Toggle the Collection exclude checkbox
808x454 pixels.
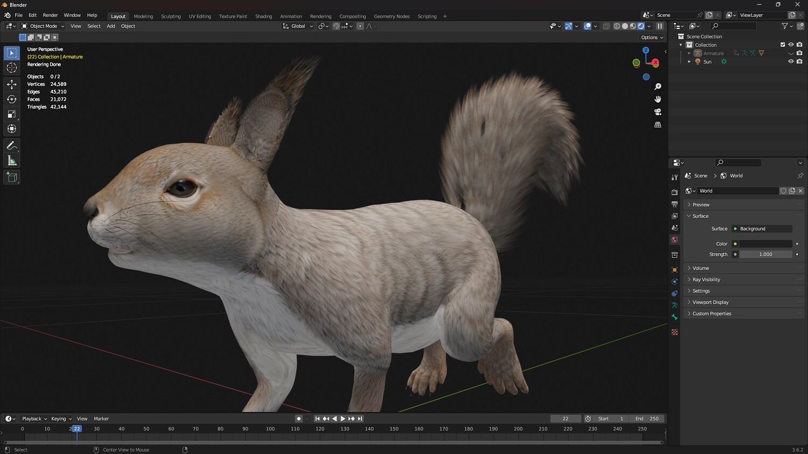click(x=783, y=45)
